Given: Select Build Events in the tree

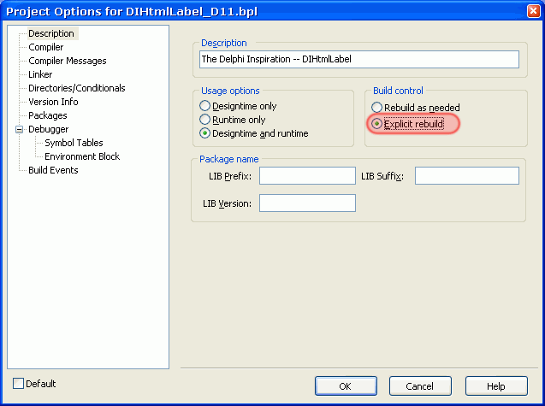Looking at the screenshot, I should tap(53, 170).
